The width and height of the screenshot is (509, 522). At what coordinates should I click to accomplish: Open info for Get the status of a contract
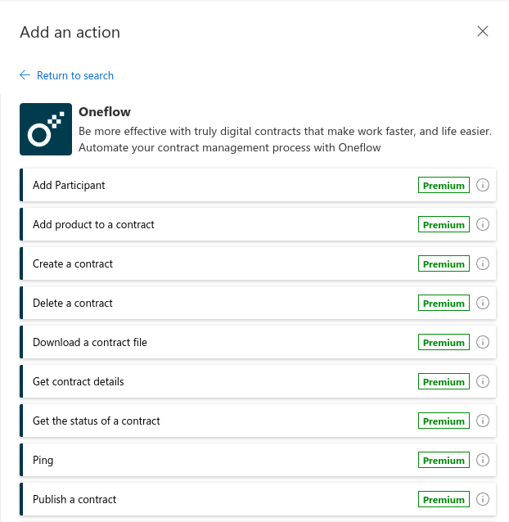point(482,421)
